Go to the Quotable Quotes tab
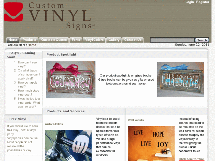The height and width of the screenshot is (161, 215). [x=54, y=40]
